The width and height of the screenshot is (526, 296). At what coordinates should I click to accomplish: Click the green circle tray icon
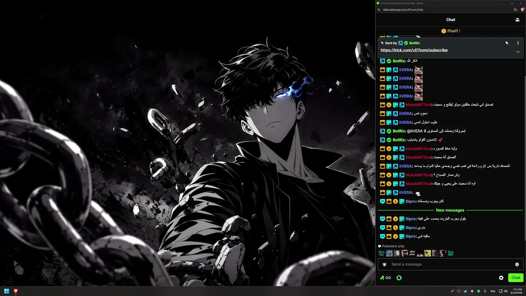(478, 291)
